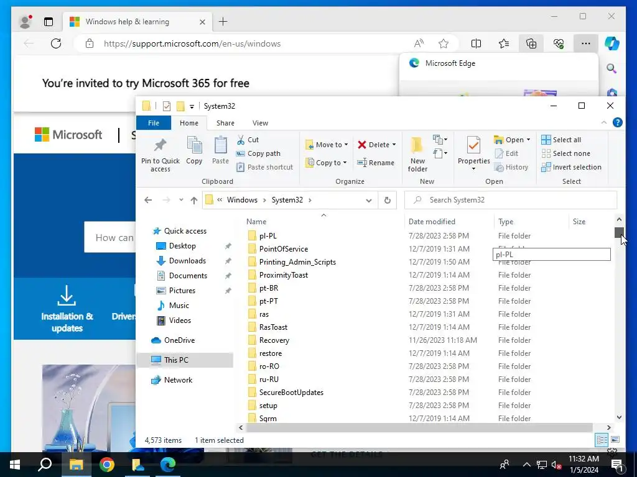Create a New folder from ribbon
Viewport: 637px width, 477px height.
(417, 155)
